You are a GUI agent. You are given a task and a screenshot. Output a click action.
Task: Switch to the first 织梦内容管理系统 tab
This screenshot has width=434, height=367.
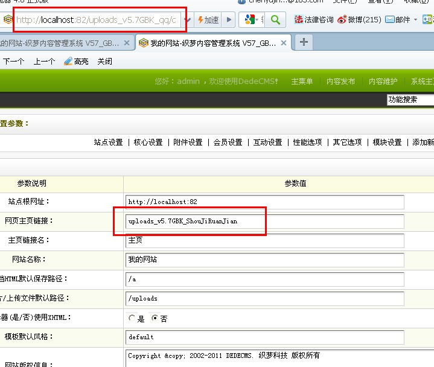pyautogui.click(x=60, y=43)
